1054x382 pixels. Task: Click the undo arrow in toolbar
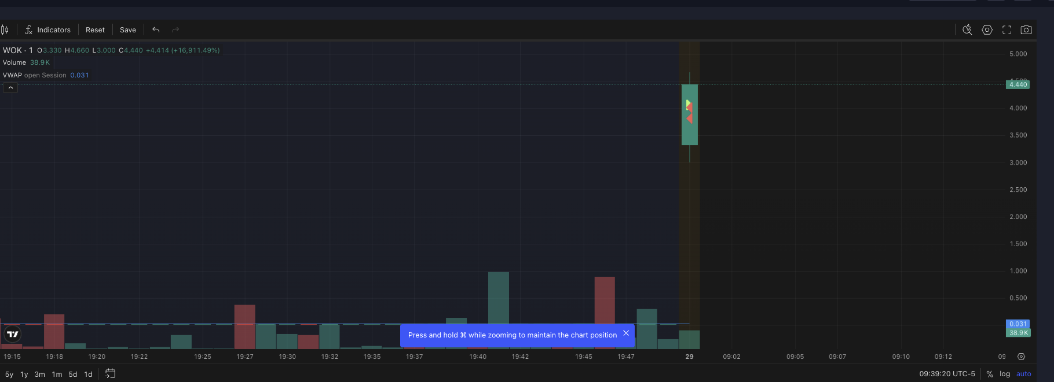point(156,30)
